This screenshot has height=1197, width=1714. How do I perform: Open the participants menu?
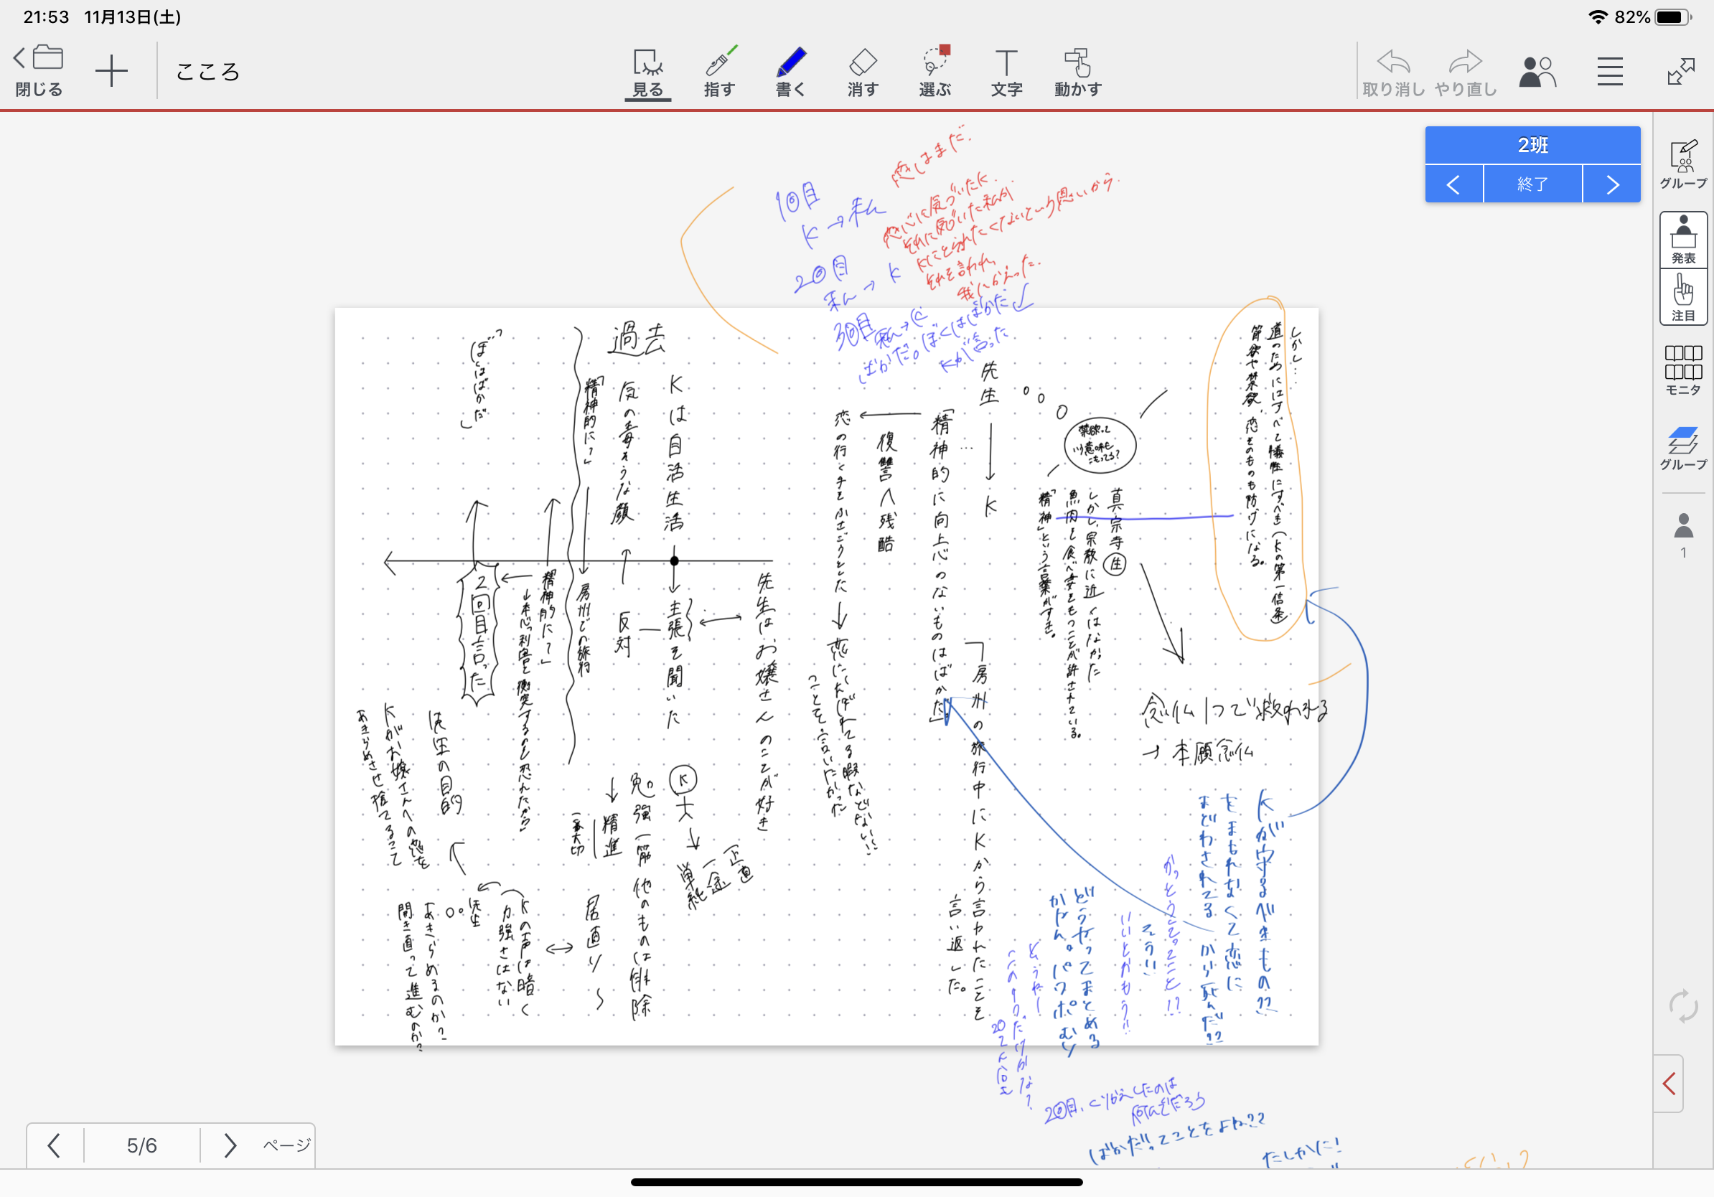(x=1537, y=72)
